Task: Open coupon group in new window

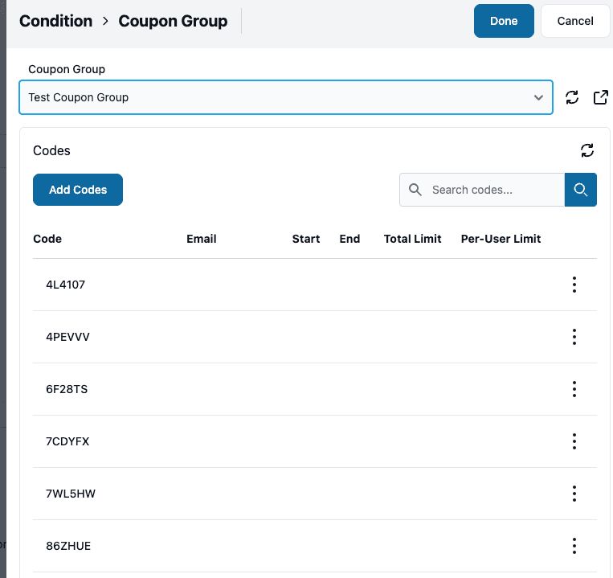Action: 600,97
